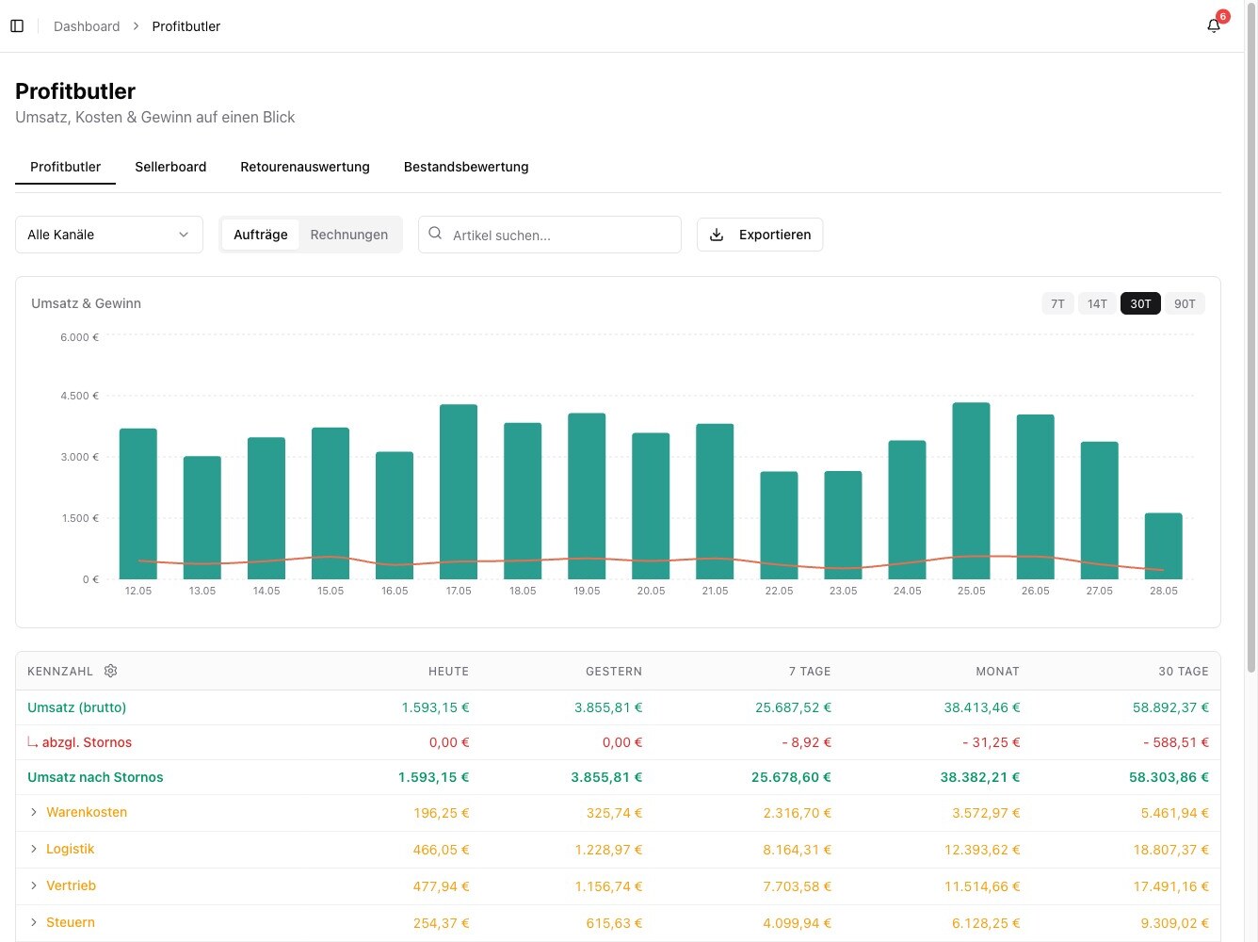Click the value 7.703,58 €
The height and width of the screenshot is (942, 1258).
pos(797,886)
